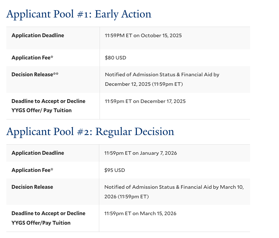This screenshot has height=238, width=279.
Task: Click the double asterisk after Decision Release
Action: [x=56, y=74]
